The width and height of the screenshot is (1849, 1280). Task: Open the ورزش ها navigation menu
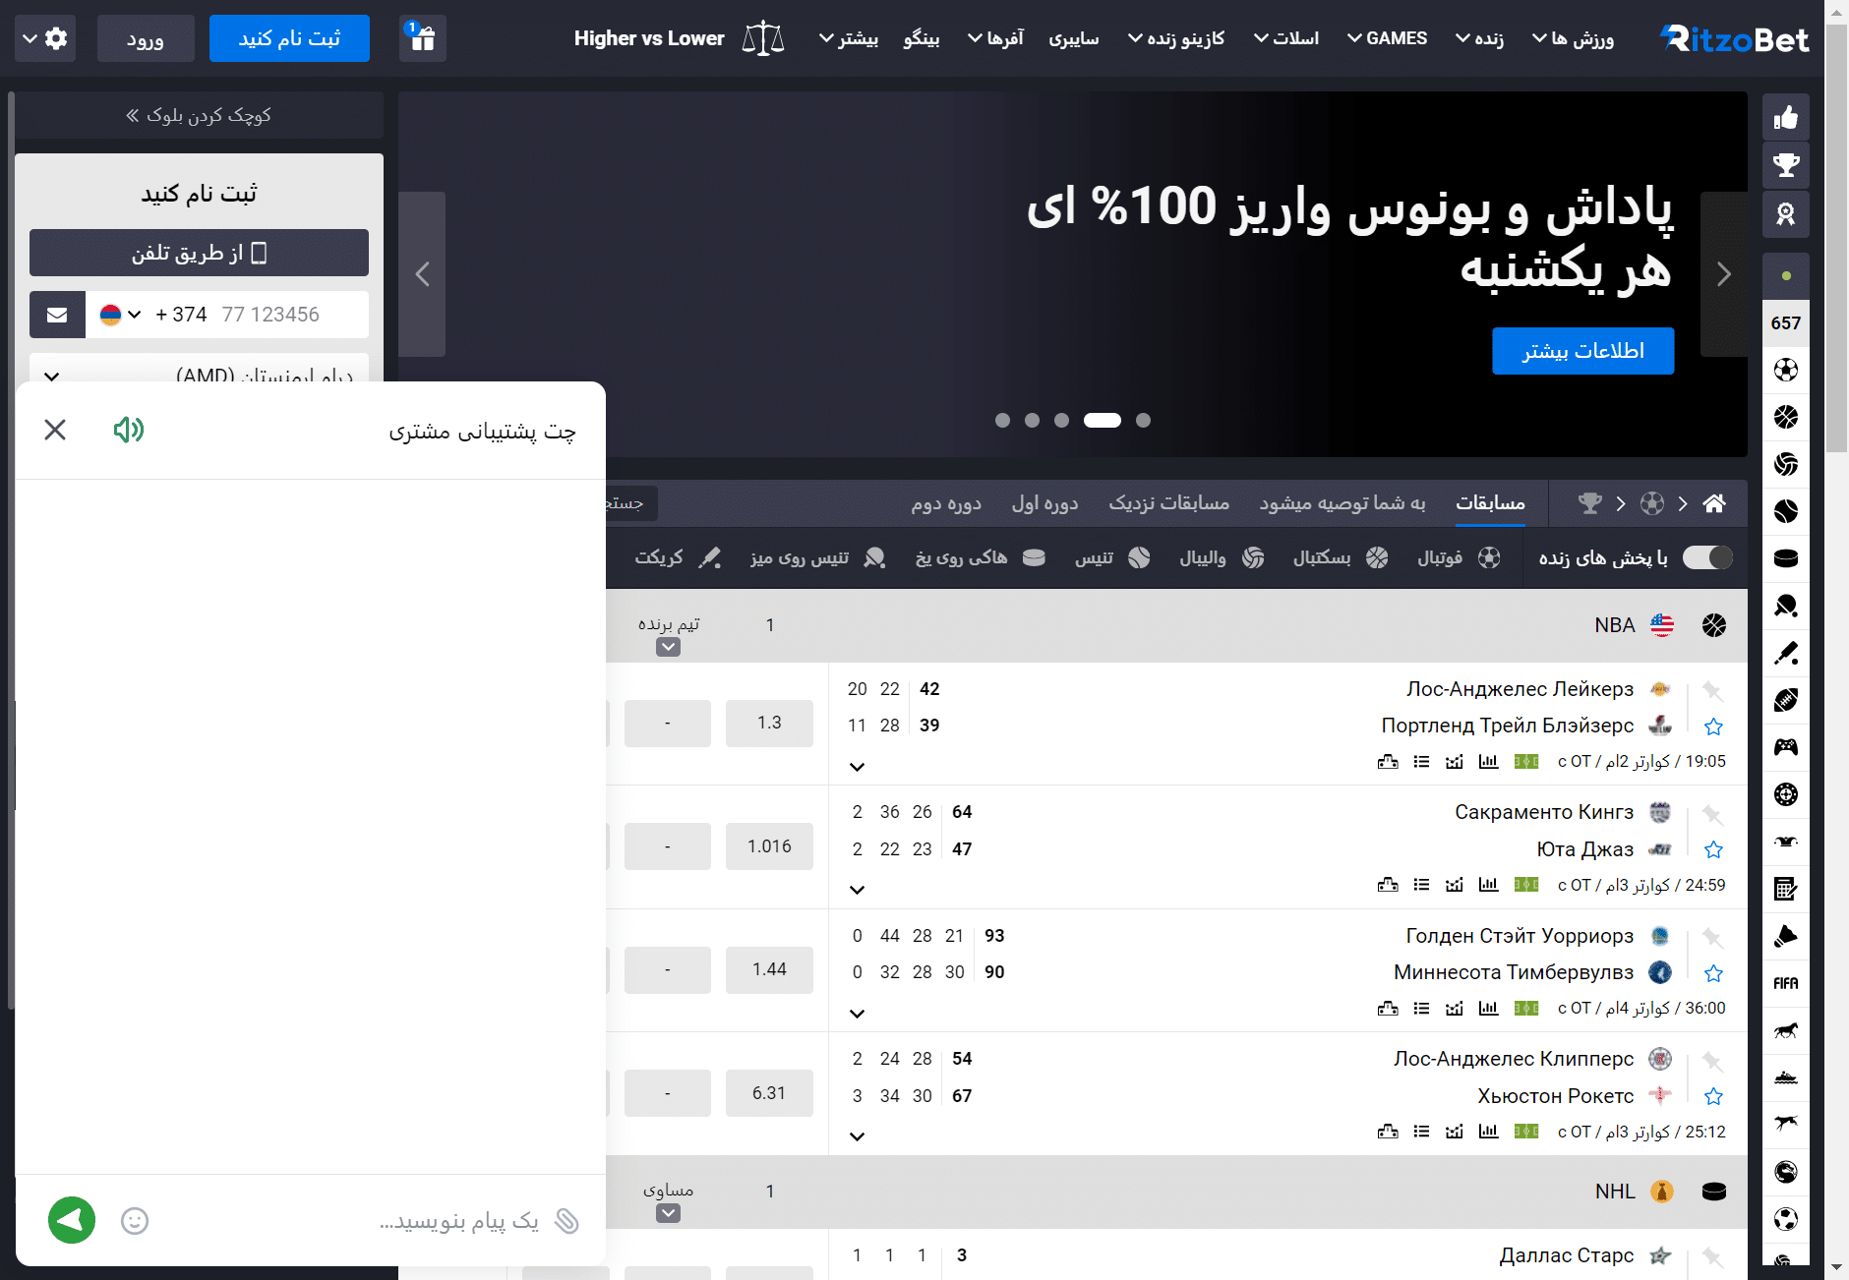1573,38
